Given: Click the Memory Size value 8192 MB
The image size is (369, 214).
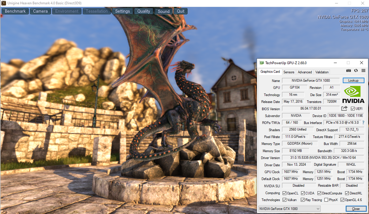Looking at the screenshot, I should (x=296, y=151).
